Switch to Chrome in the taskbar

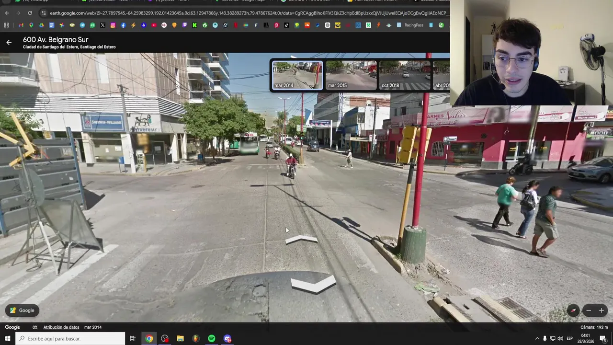coord(149,339)
